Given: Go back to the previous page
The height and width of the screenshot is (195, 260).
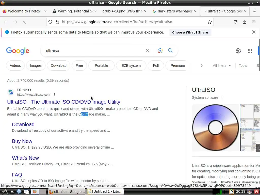Looking at the screenshot, I should [6, 22].
